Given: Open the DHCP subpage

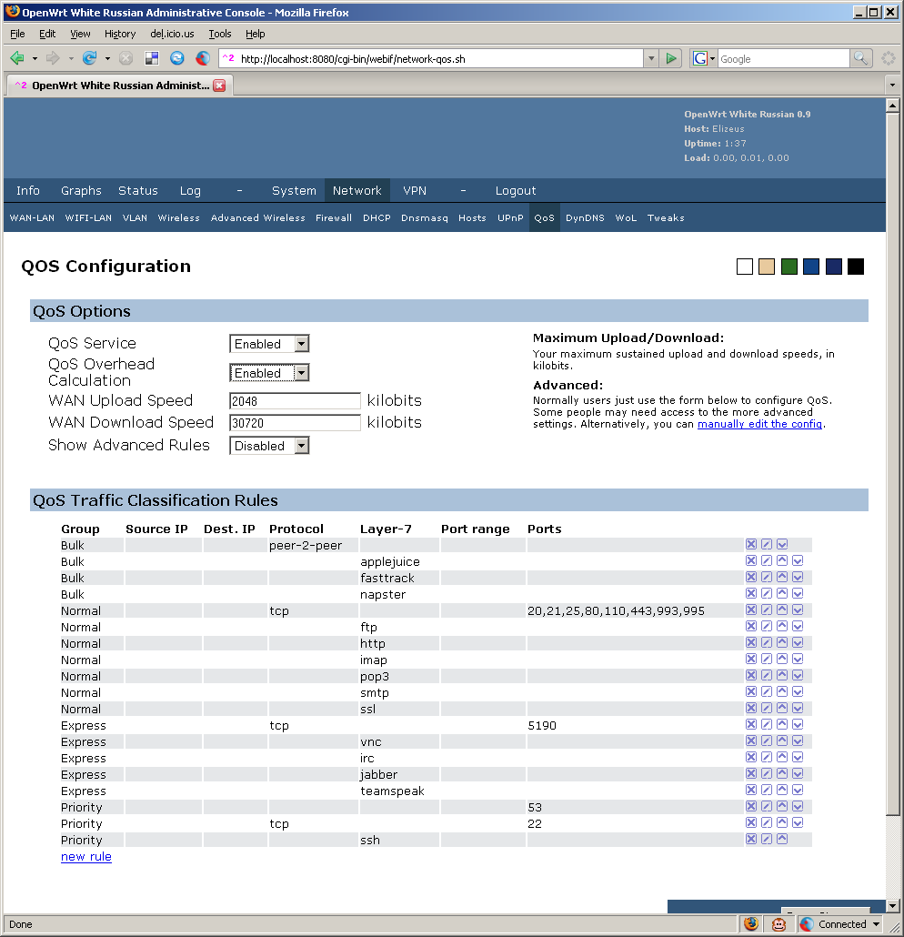Looking at the screenshot, I should pyautogui.click(x=377, y=218).
